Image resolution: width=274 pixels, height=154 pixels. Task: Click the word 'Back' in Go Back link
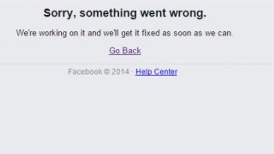tap(132, 51)
